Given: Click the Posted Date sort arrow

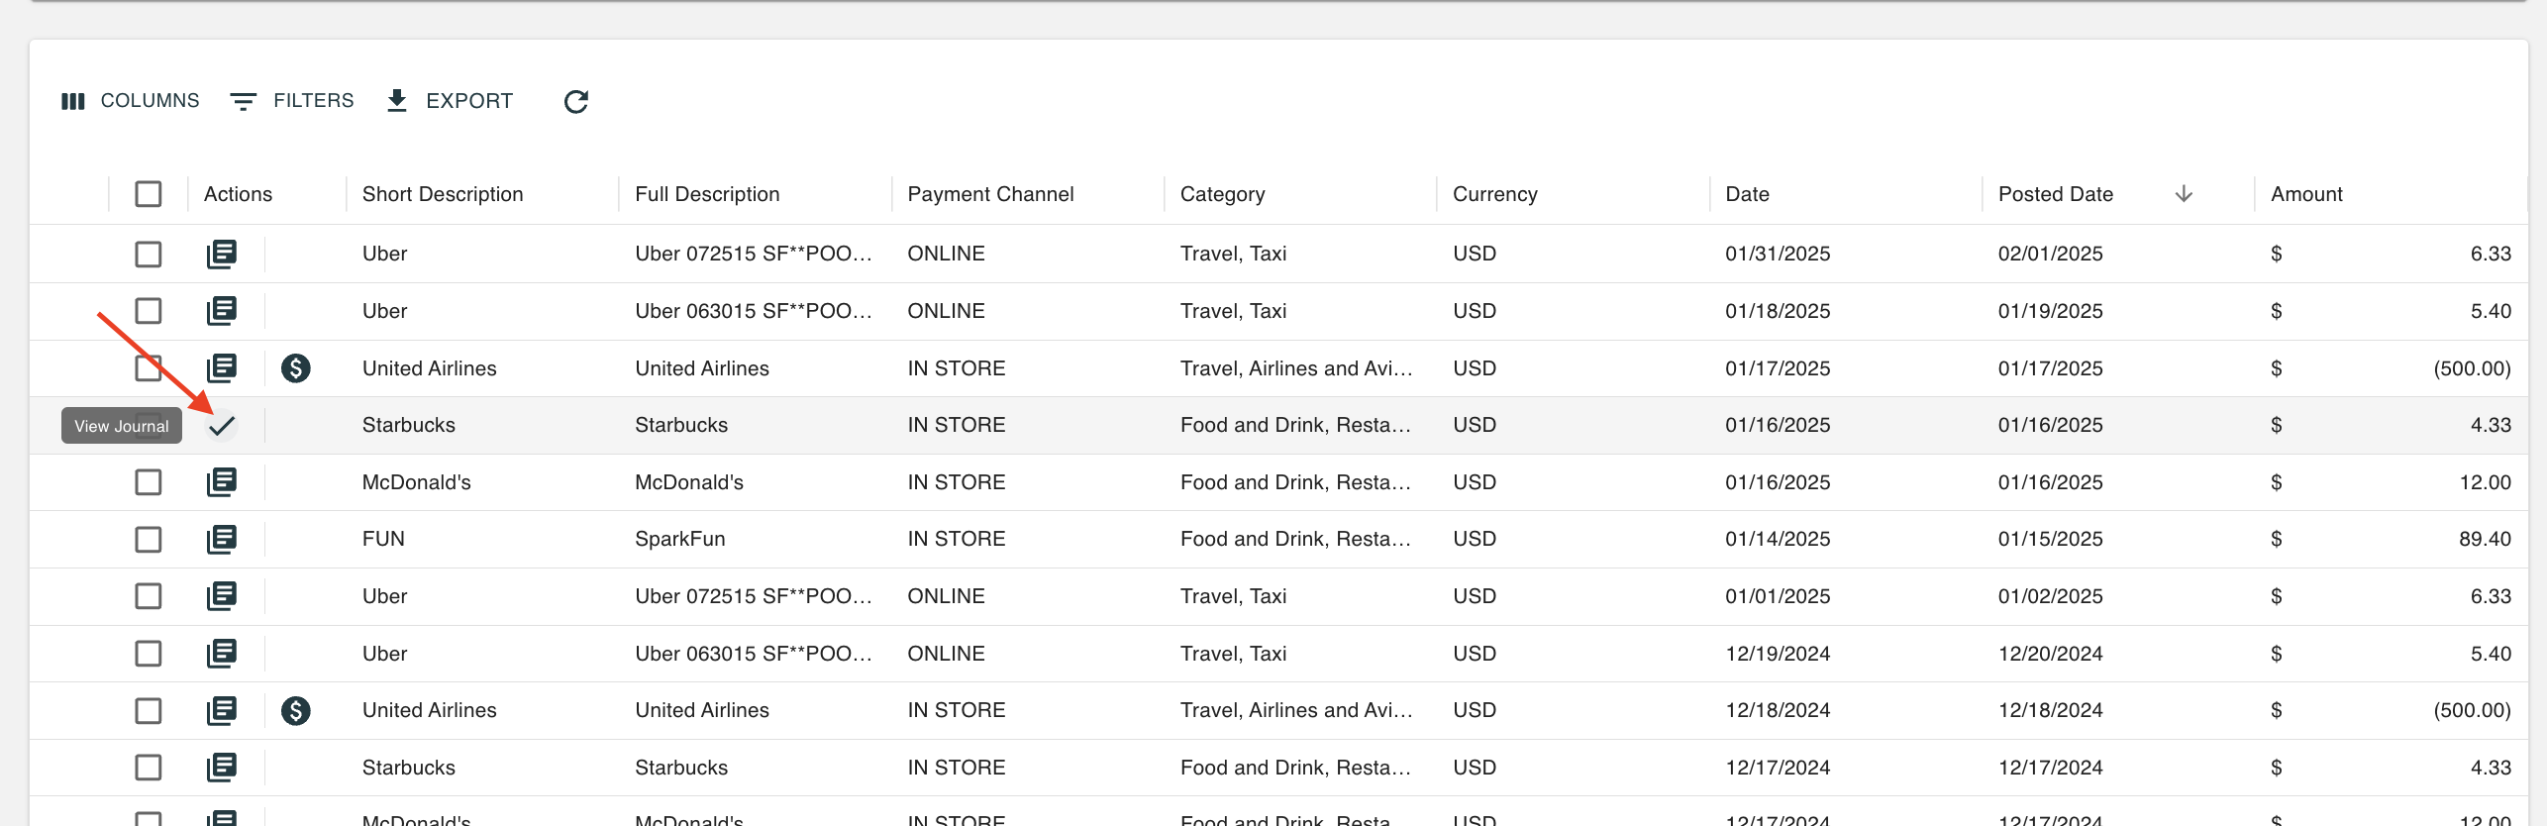Looking at the screenshot, I should (x=2184, y=194).
